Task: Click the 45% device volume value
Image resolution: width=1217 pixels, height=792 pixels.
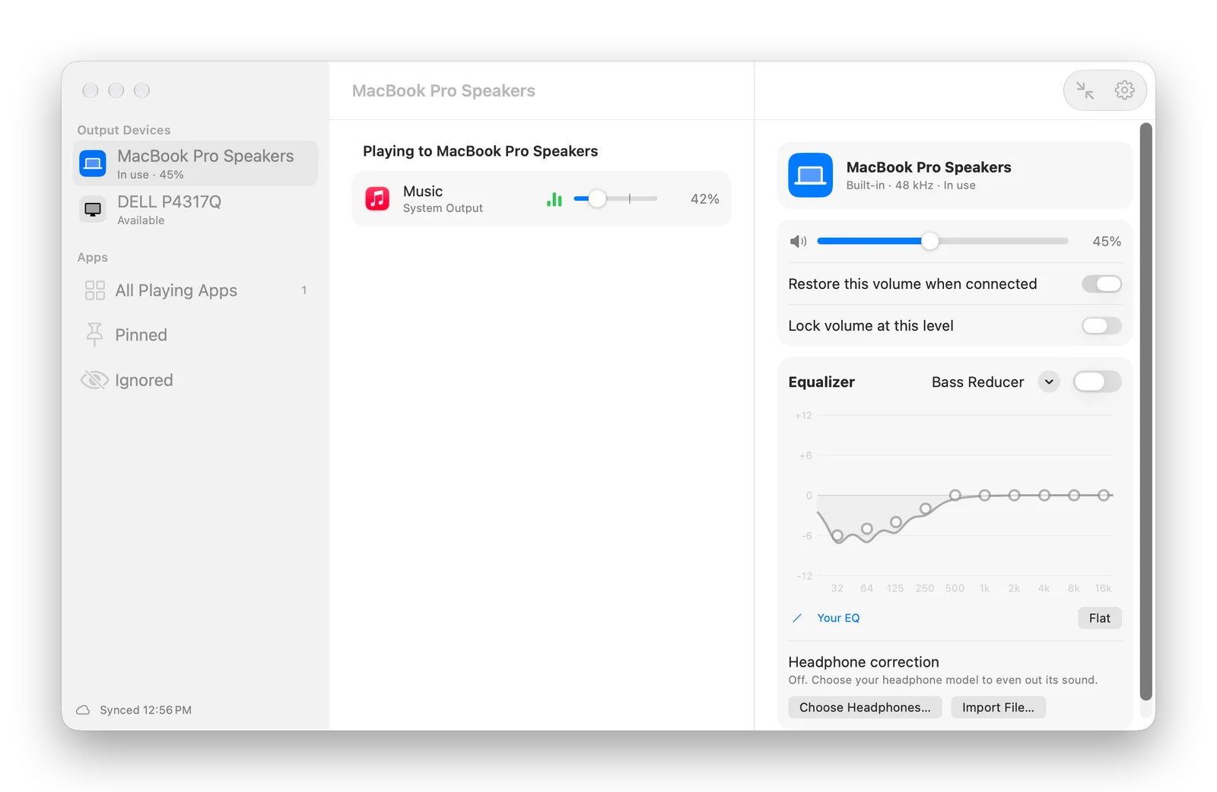Action: [1107, 241]
